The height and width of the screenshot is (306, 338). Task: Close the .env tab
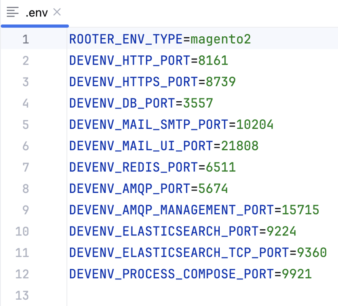point(57,12)
